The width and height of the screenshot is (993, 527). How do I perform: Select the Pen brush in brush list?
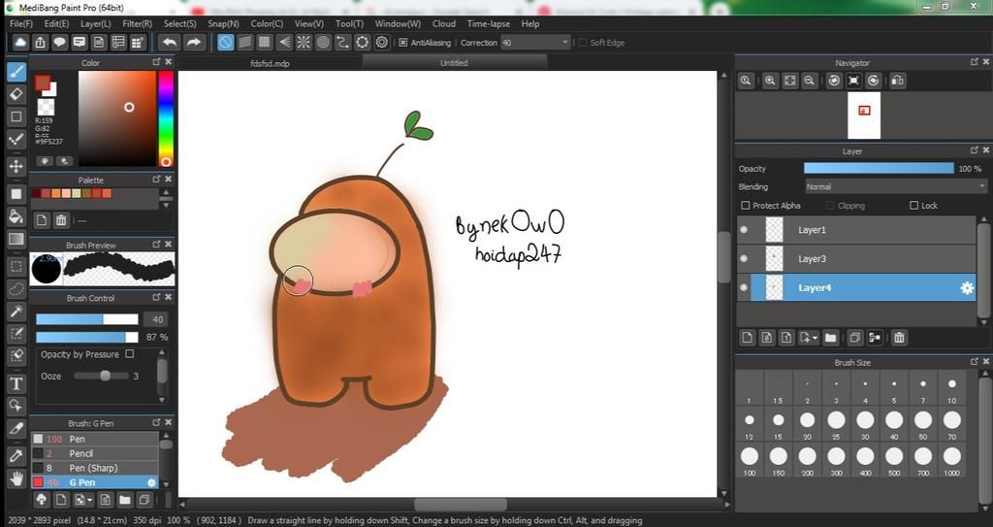[x=95, y=439]
